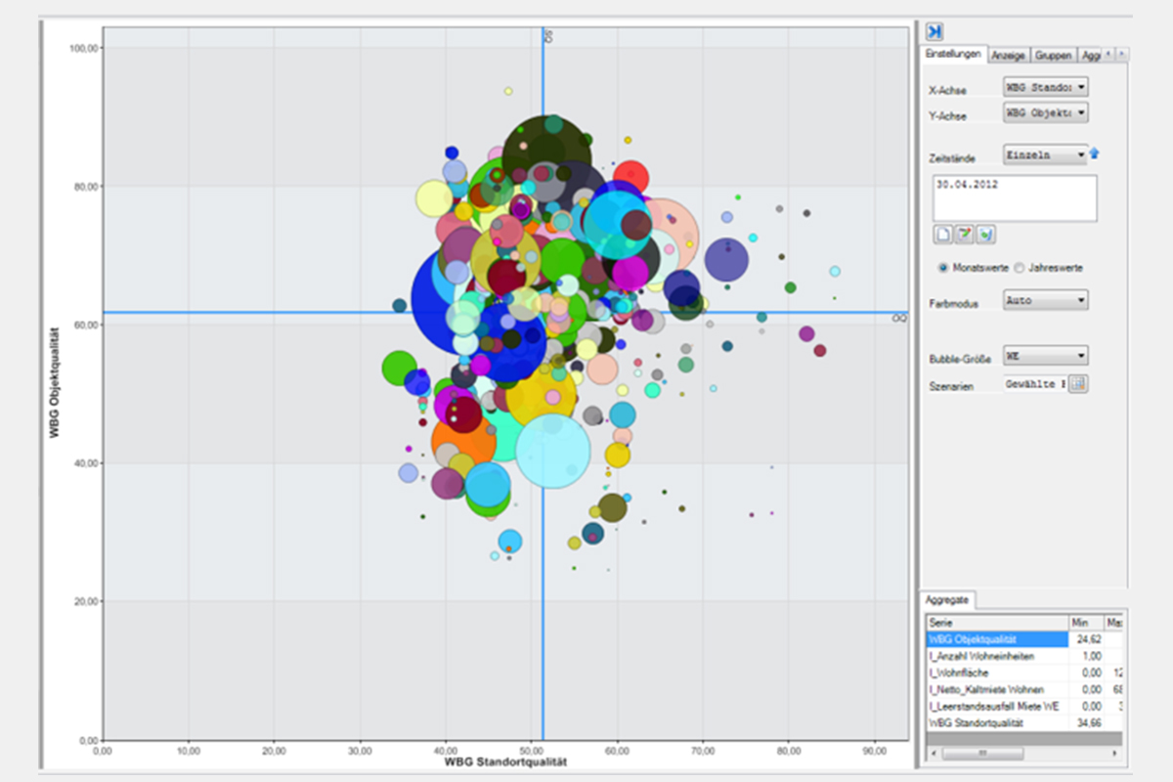Click the Aggregate scrollbar right arrow

pos(1114,754)
